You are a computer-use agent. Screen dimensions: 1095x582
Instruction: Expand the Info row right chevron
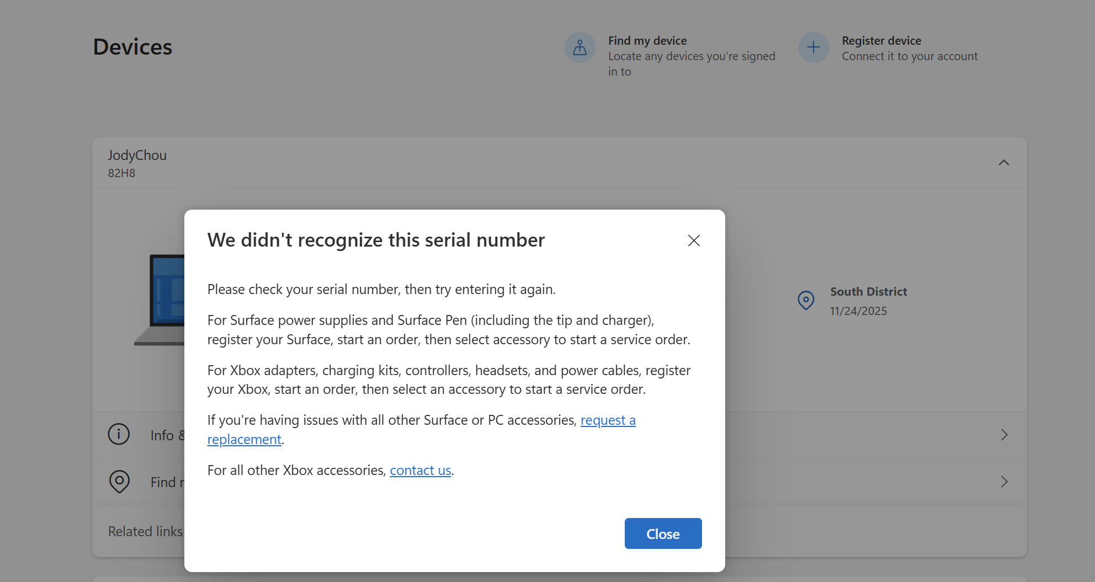(1004, 435)
